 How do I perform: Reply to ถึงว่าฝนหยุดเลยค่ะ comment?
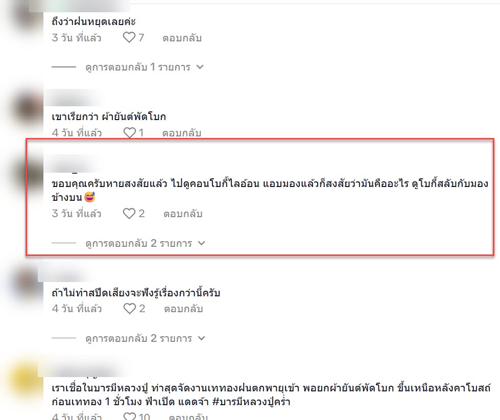[x=182, y=38]
